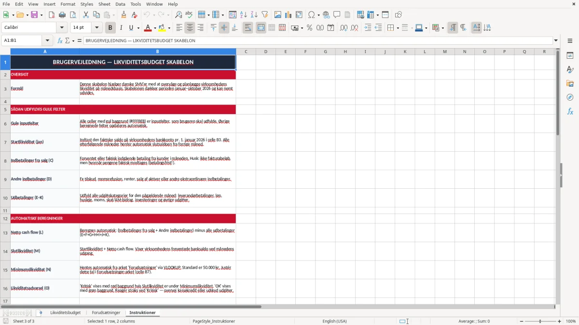Open the Styles menu
Screen dimensions: 579x325
[87, 4]
